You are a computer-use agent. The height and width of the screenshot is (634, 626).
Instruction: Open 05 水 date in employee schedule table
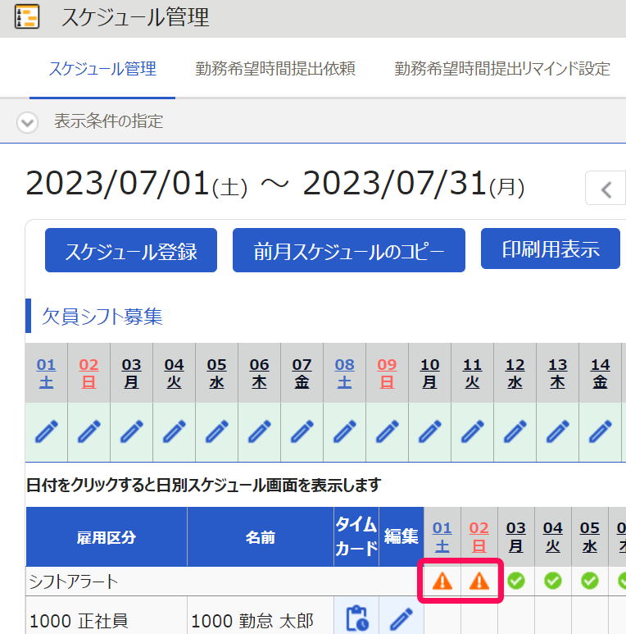[x=590, y=536]
